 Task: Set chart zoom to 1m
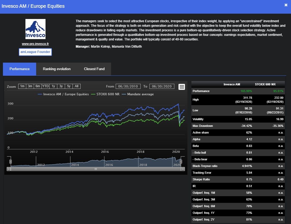click(x=22, y=86)
